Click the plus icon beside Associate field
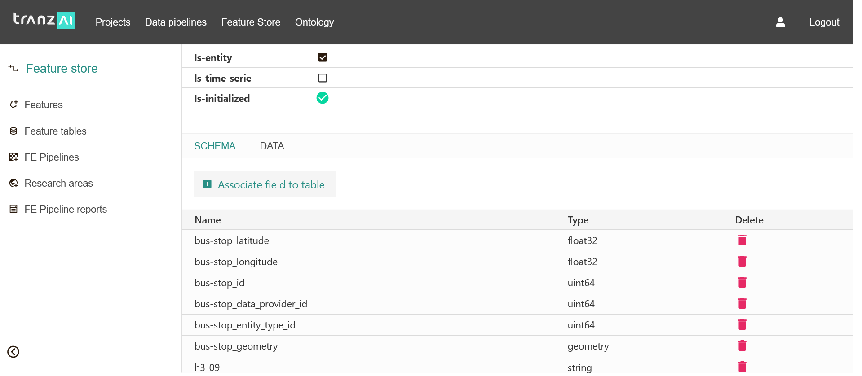862x376 pixels. click(207, 184)
